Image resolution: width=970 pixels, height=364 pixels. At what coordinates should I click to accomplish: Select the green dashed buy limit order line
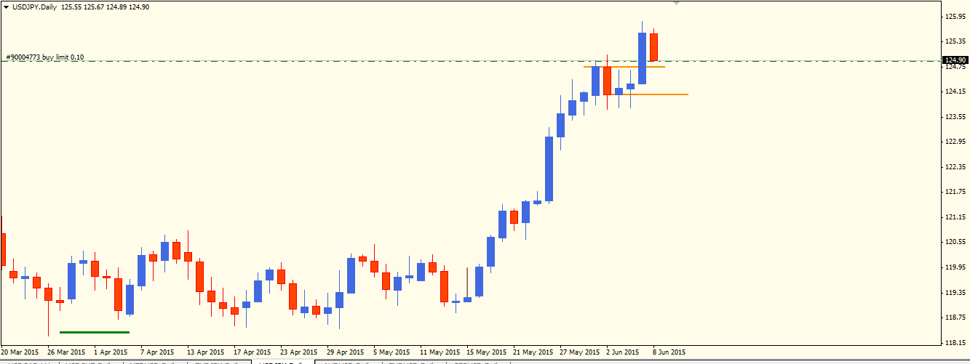pos(470,62)
